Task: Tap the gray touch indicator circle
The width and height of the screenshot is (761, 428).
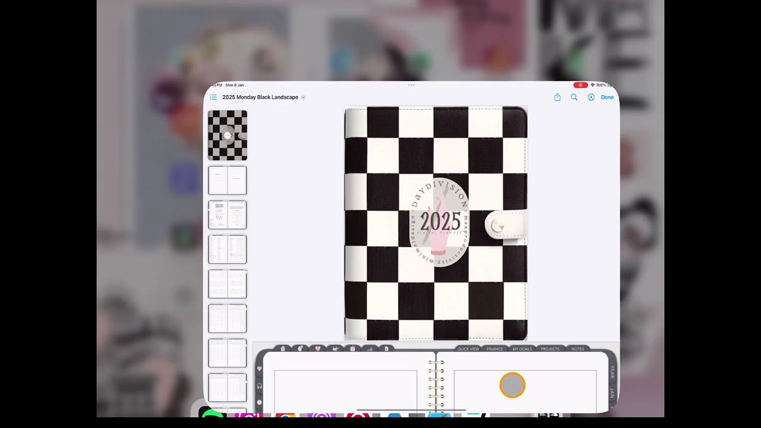Action: coord(512,385)
